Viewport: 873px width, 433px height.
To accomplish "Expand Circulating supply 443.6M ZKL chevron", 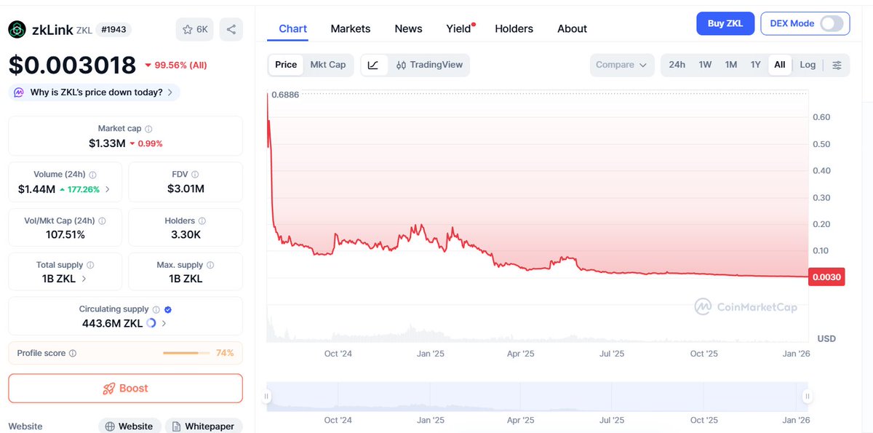I will (164, 323).
